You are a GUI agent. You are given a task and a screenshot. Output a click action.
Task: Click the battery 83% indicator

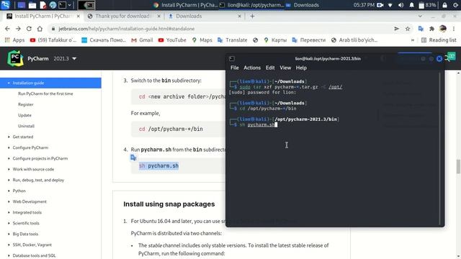point(427,5)
